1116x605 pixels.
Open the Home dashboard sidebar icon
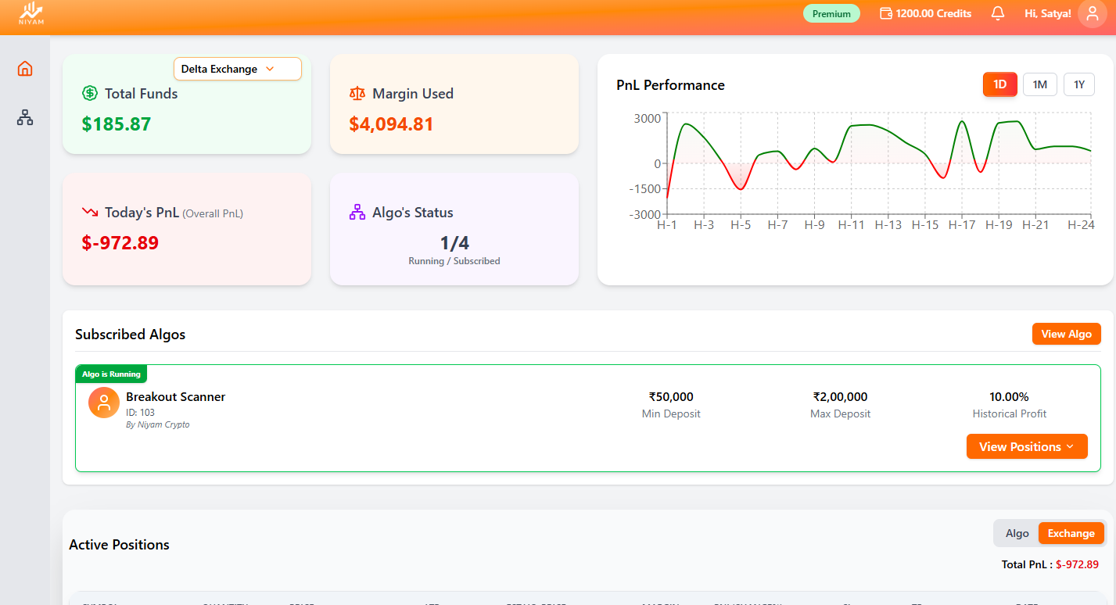(25, 69)
